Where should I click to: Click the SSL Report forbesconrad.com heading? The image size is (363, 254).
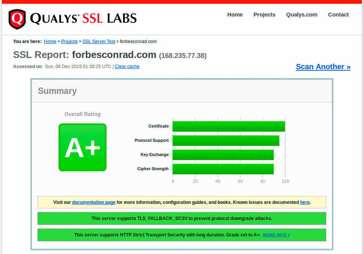pyautogui.click(x=85, y=55)
